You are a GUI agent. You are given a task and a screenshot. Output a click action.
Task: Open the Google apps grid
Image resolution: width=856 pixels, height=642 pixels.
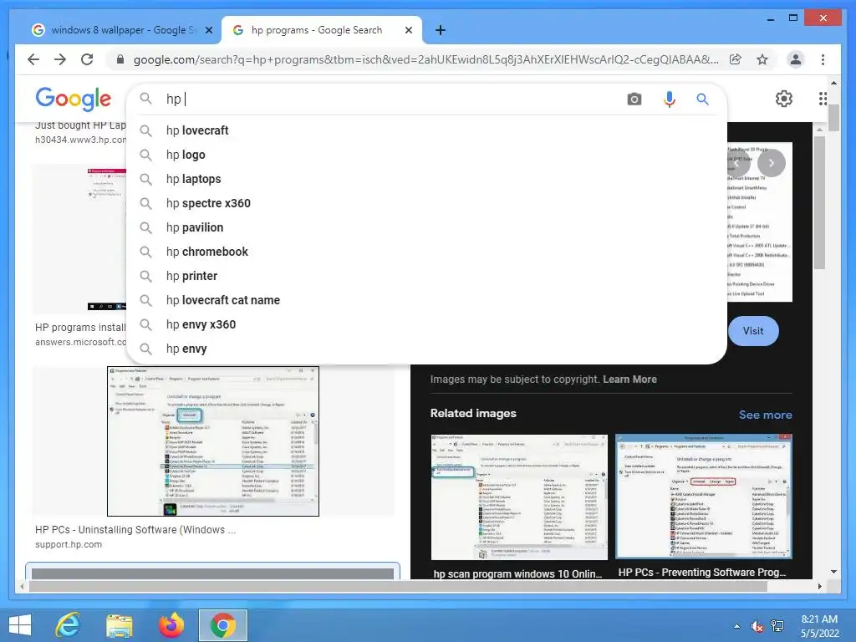pos(823,99)
